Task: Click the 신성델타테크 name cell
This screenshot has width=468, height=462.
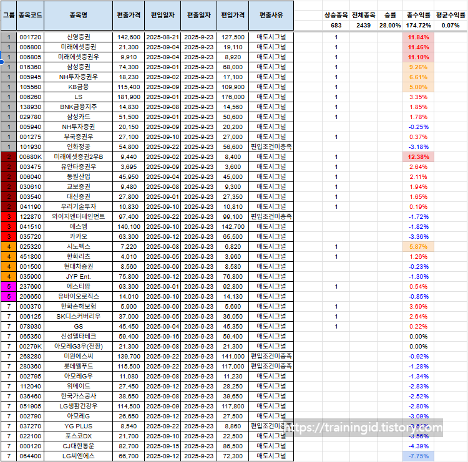Action: click(78, 337)
